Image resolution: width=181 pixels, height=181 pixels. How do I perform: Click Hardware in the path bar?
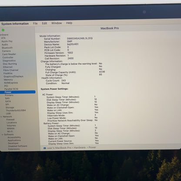coord(80,147)
